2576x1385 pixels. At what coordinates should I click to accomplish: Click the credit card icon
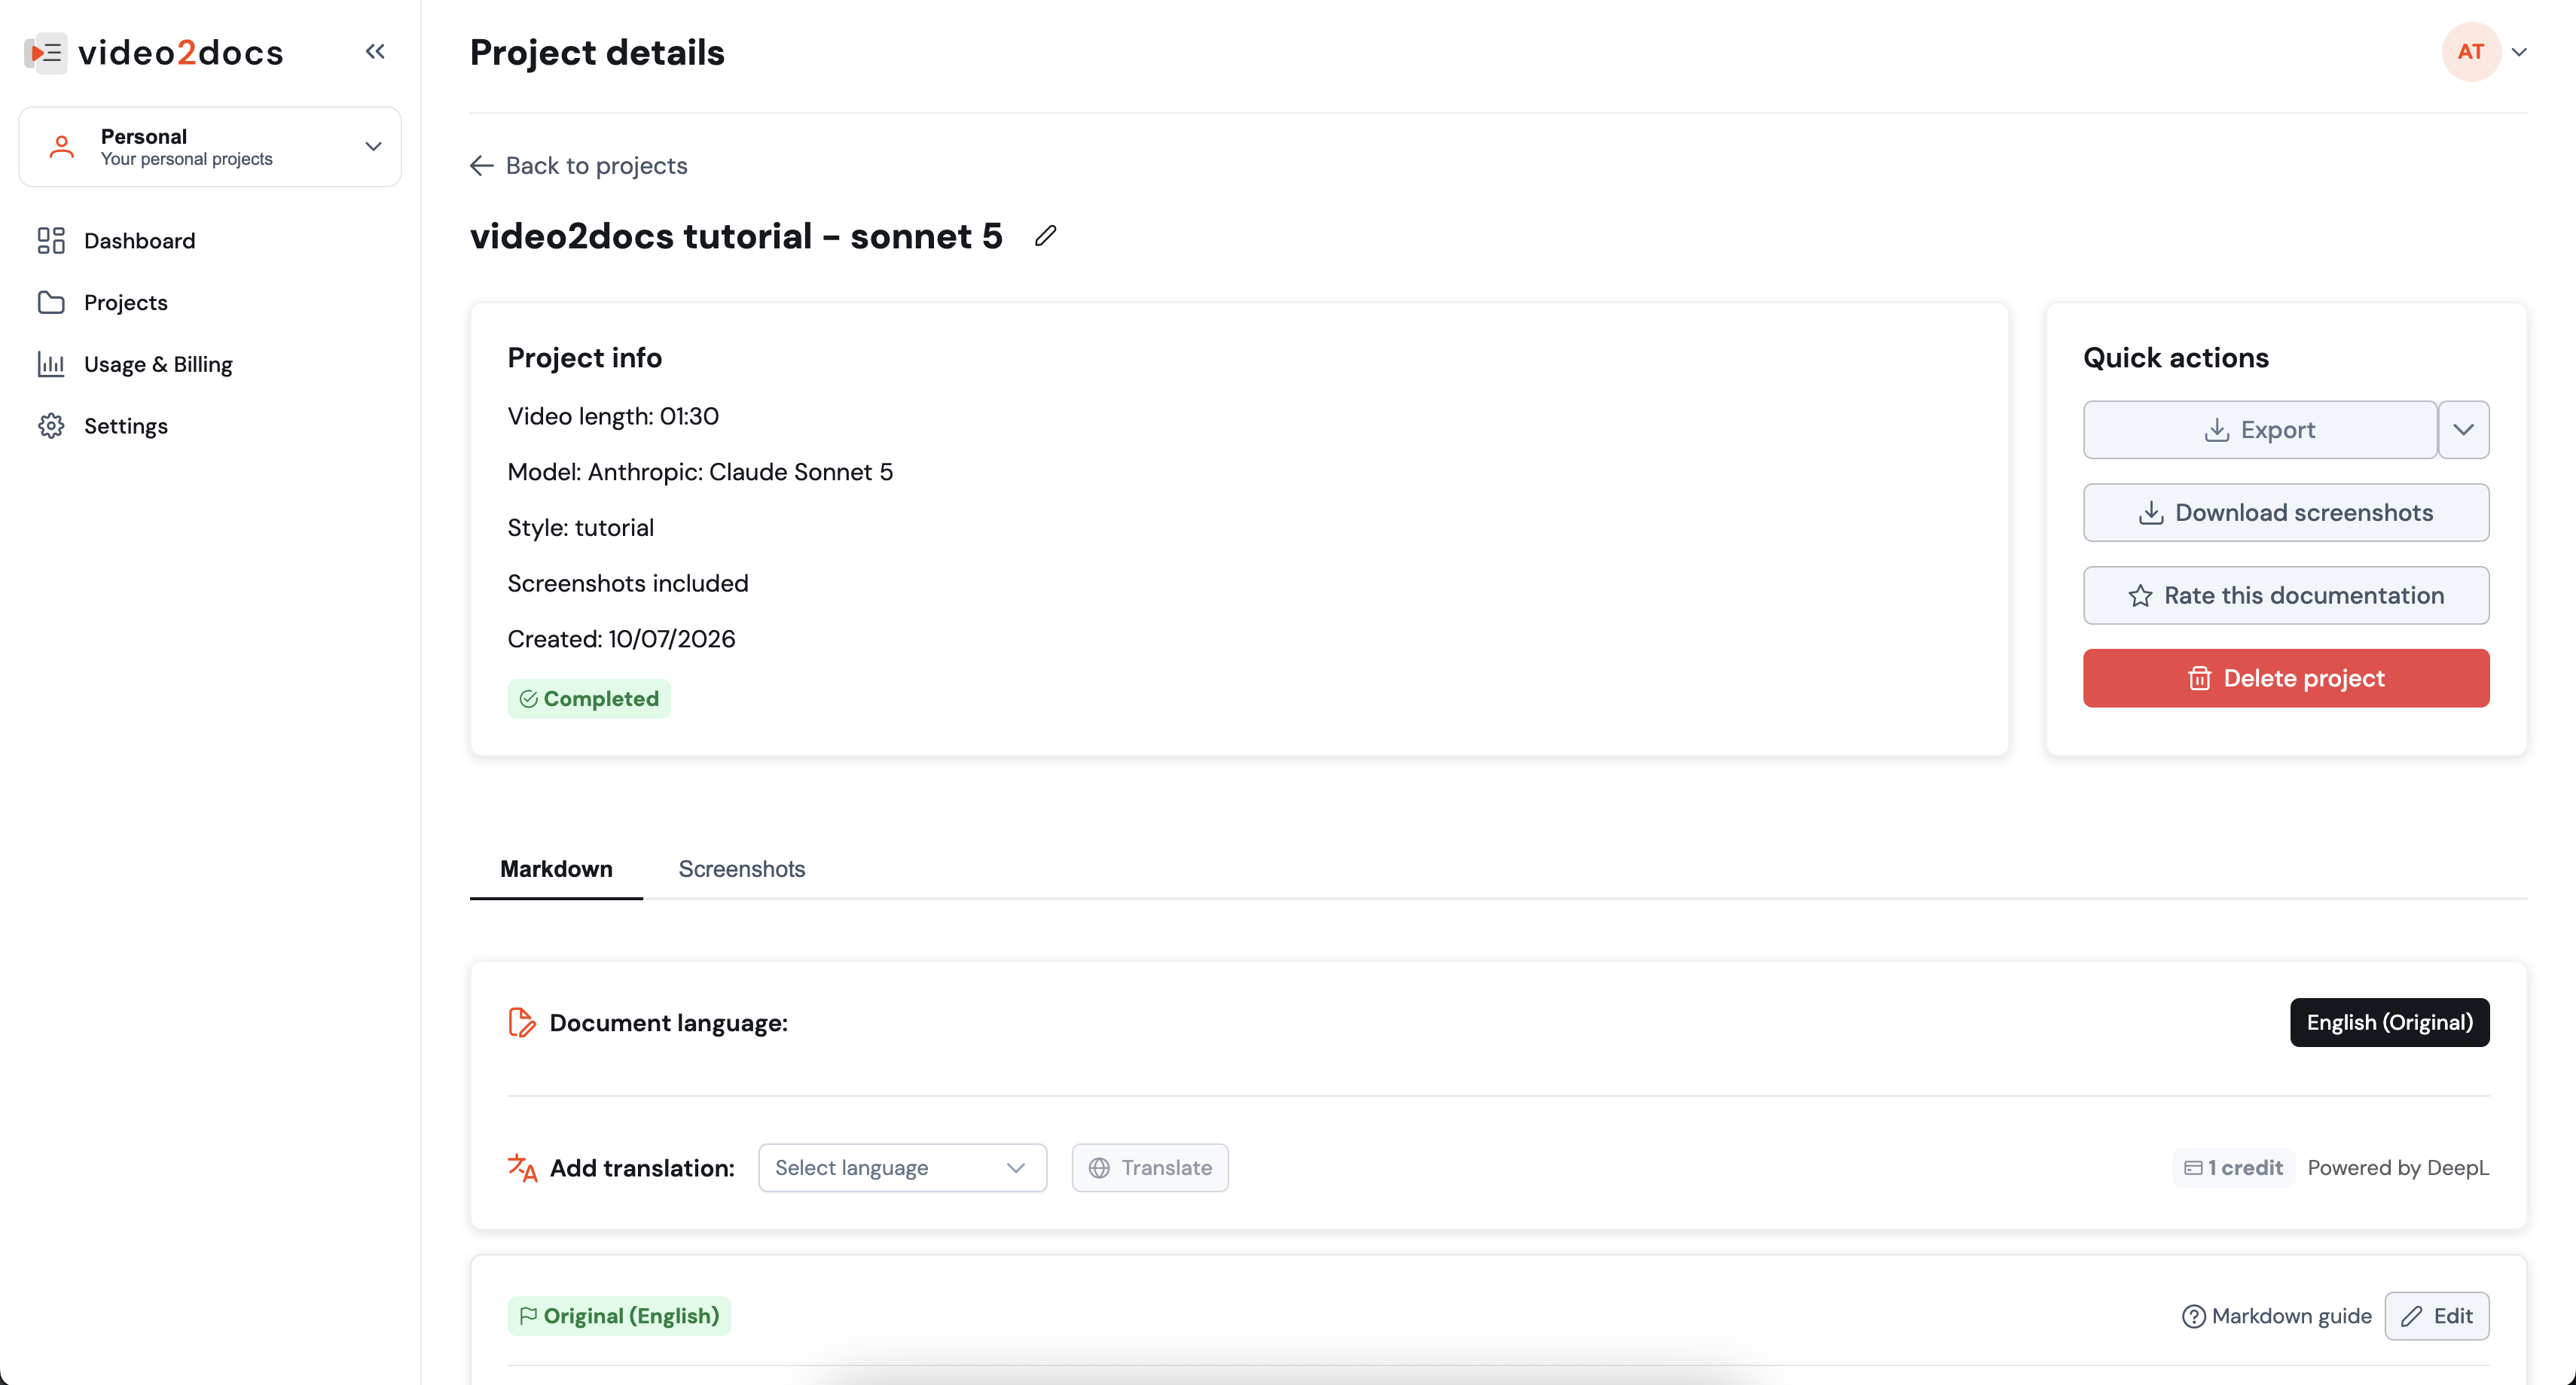coord(2193,1168)
